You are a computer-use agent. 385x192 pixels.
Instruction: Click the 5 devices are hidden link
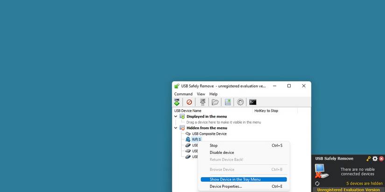(364, 184)
